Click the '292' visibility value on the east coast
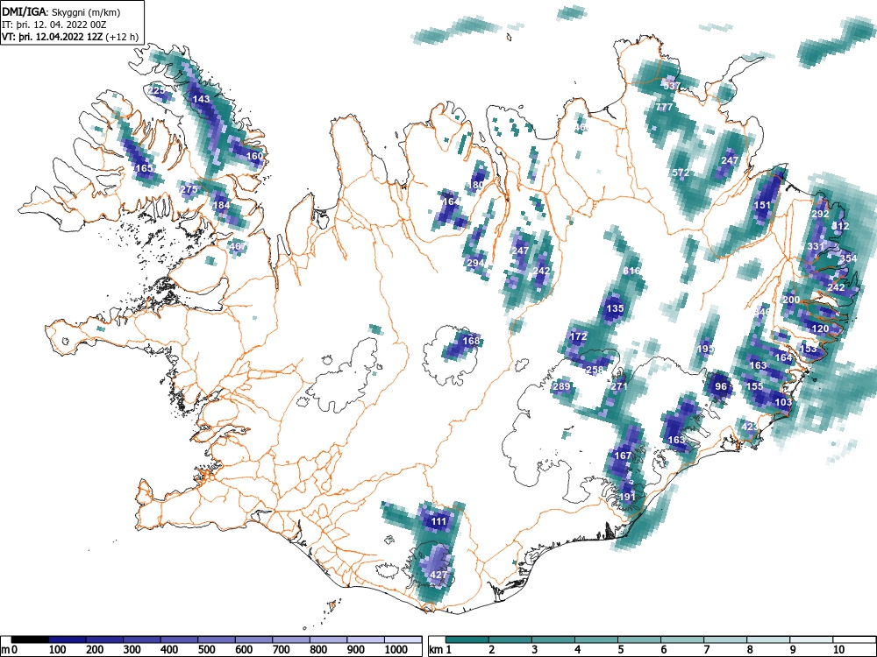877x657 pixels. coord(820,214)
